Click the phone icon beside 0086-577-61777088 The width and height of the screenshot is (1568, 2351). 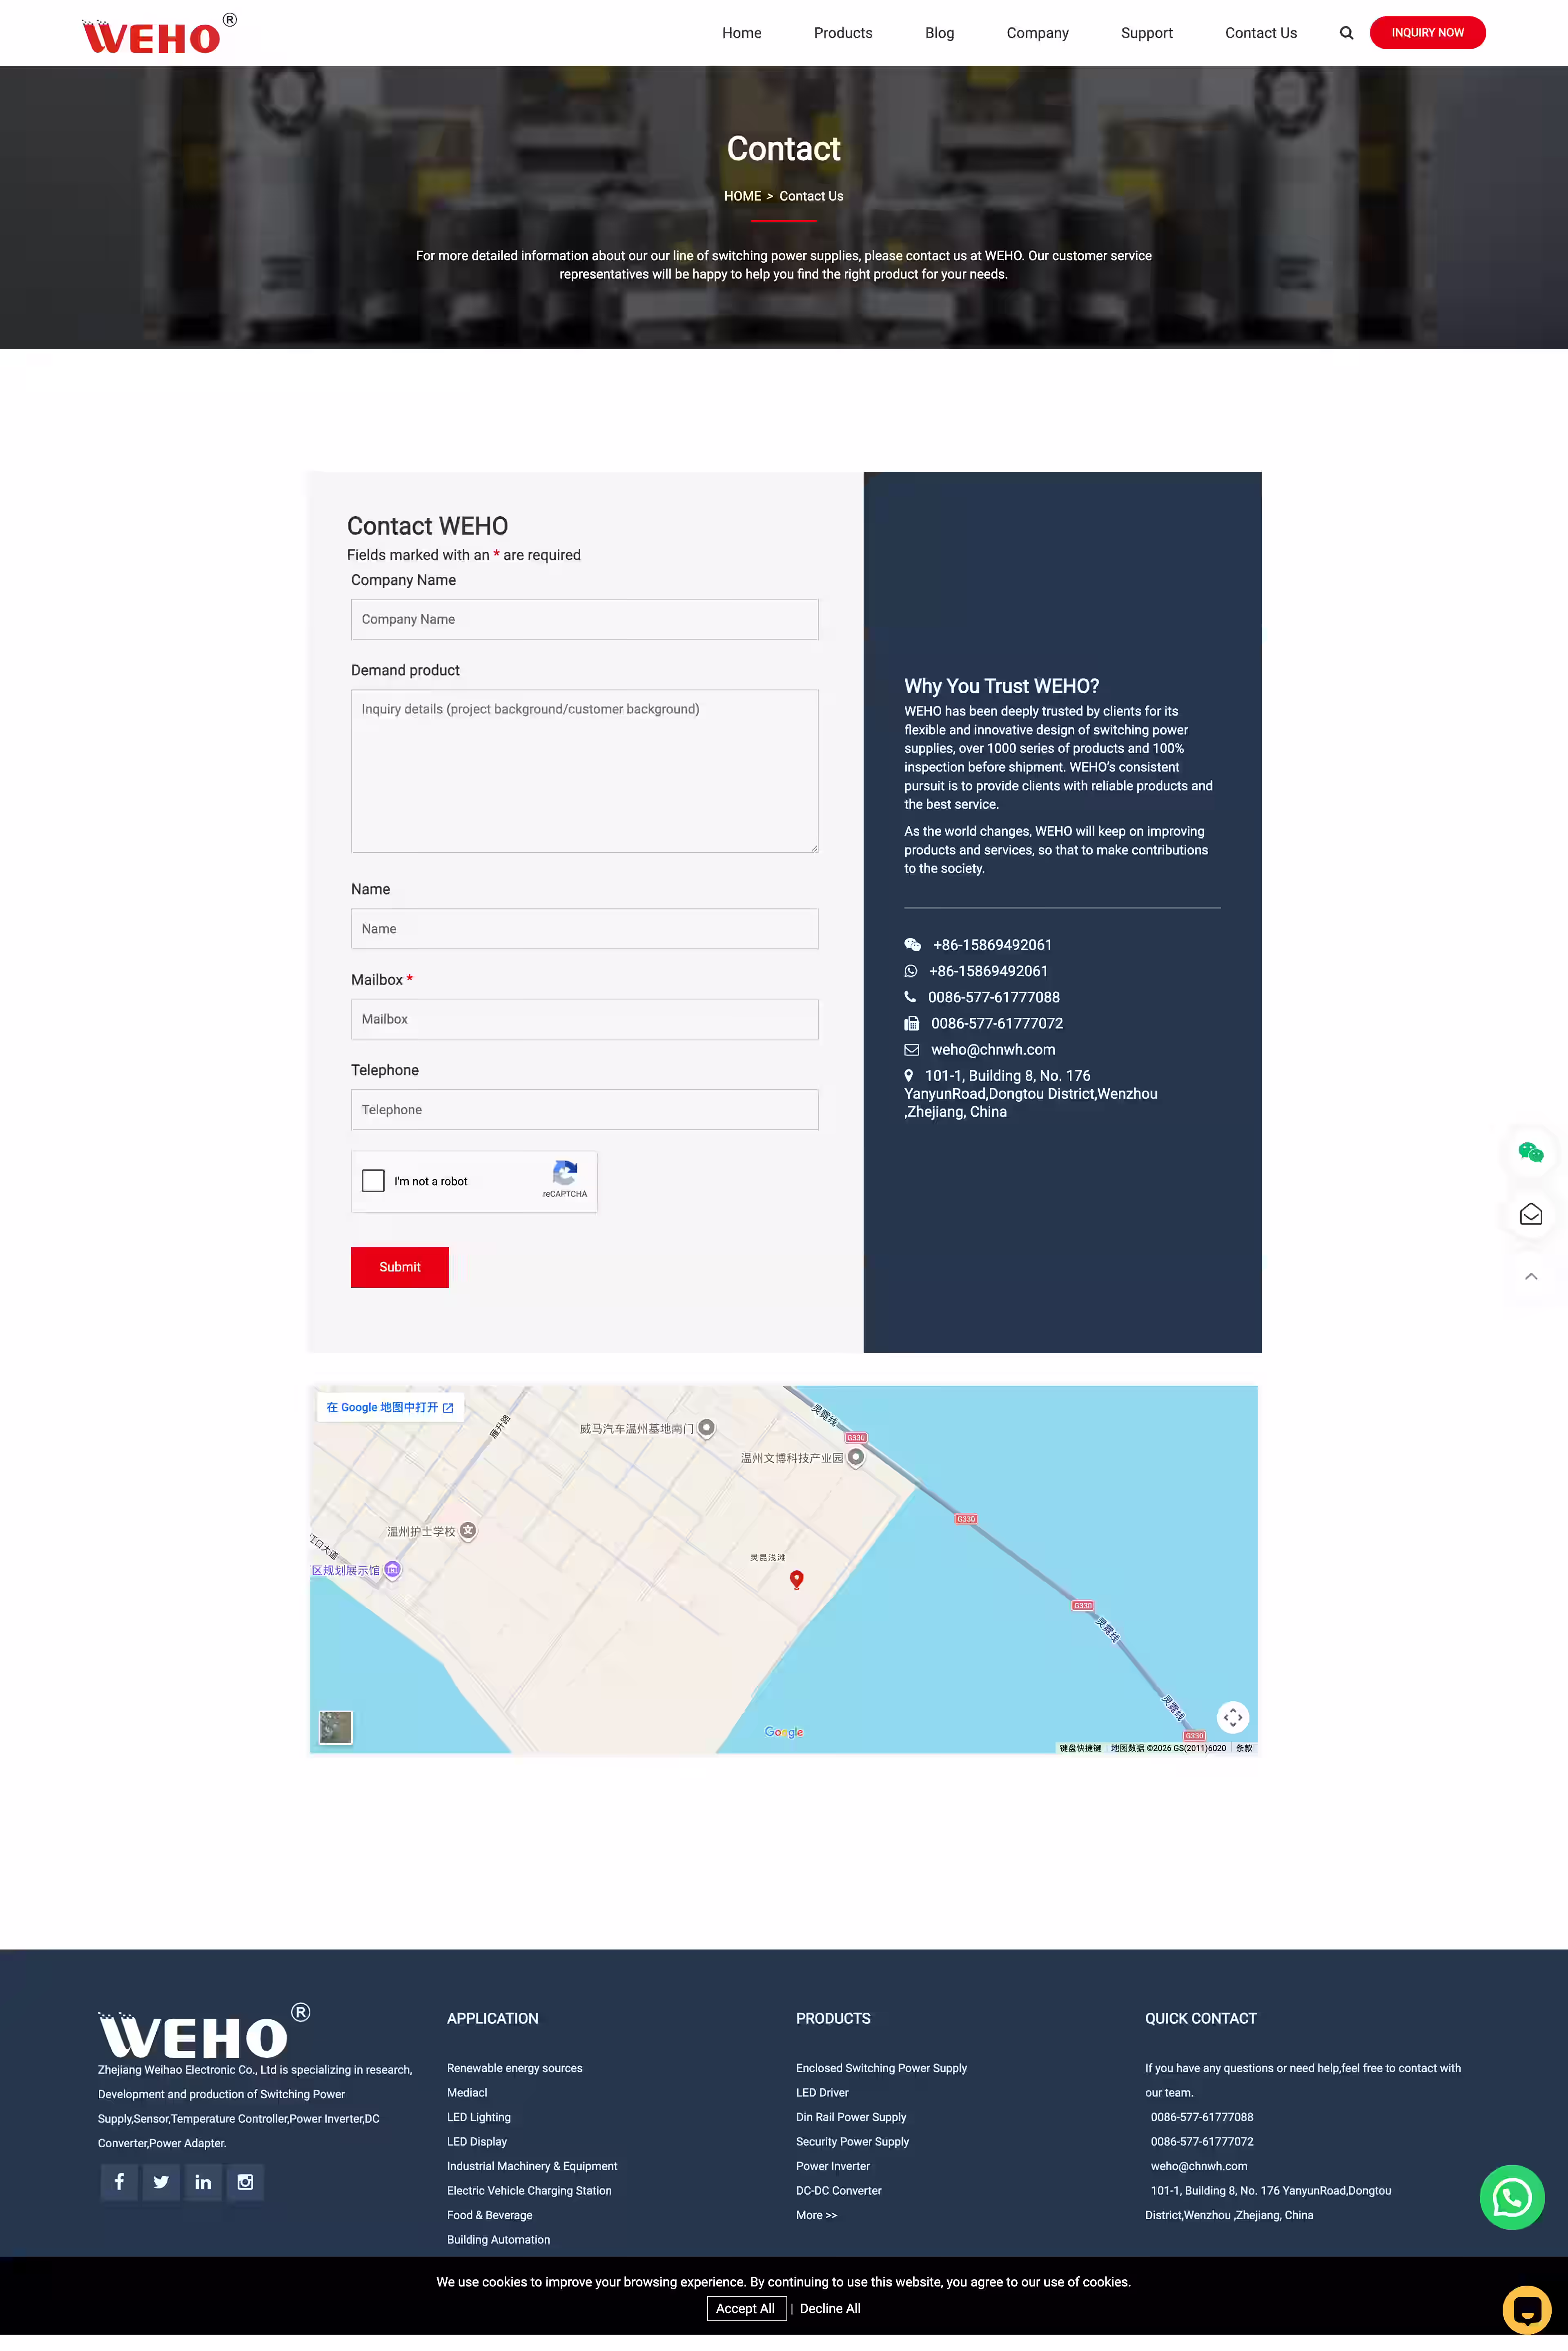pos(910,997)
